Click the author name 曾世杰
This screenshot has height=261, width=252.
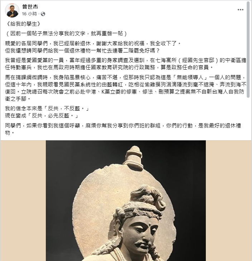click(x=30, y=6)
